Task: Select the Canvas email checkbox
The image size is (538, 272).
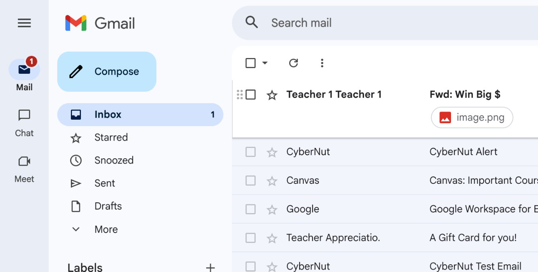Action: click(x=250, y=181)
